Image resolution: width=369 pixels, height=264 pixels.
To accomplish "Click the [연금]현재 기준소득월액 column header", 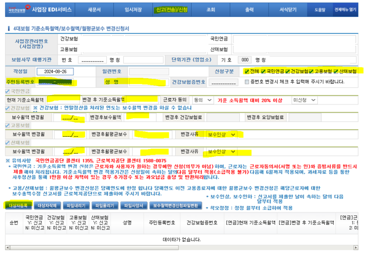I will pyautogui.click(x=251, y=223).
